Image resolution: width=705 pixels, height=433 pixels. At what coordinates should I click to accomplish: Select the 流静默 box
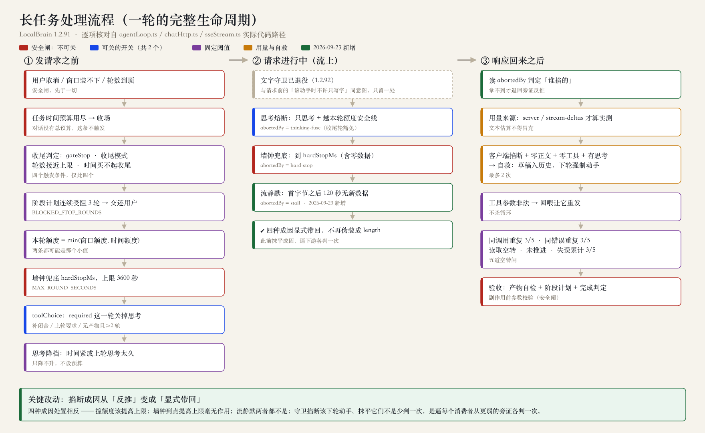pos(352,197)
